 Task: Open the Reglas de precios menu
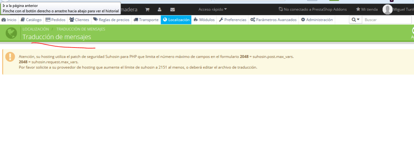[111, 20]
